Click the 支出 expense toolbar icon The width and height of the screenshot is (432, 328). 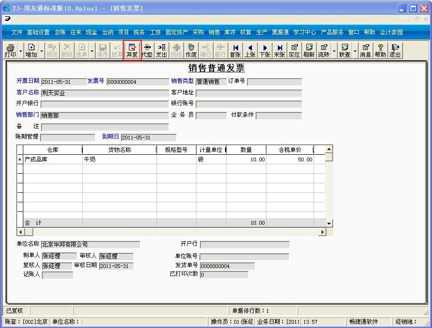tap(161, 50)
